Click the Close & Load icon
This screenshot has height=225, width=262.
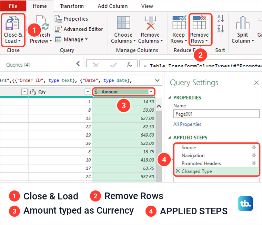[12, 22]
